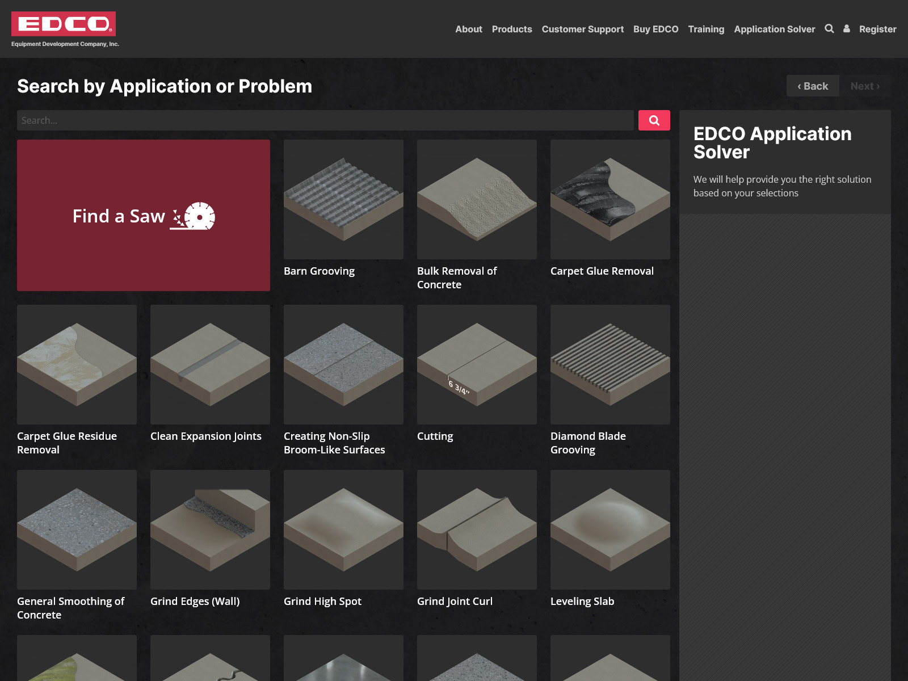Click the Next button
The image size is (908, 681).
[x=865, y=86]
